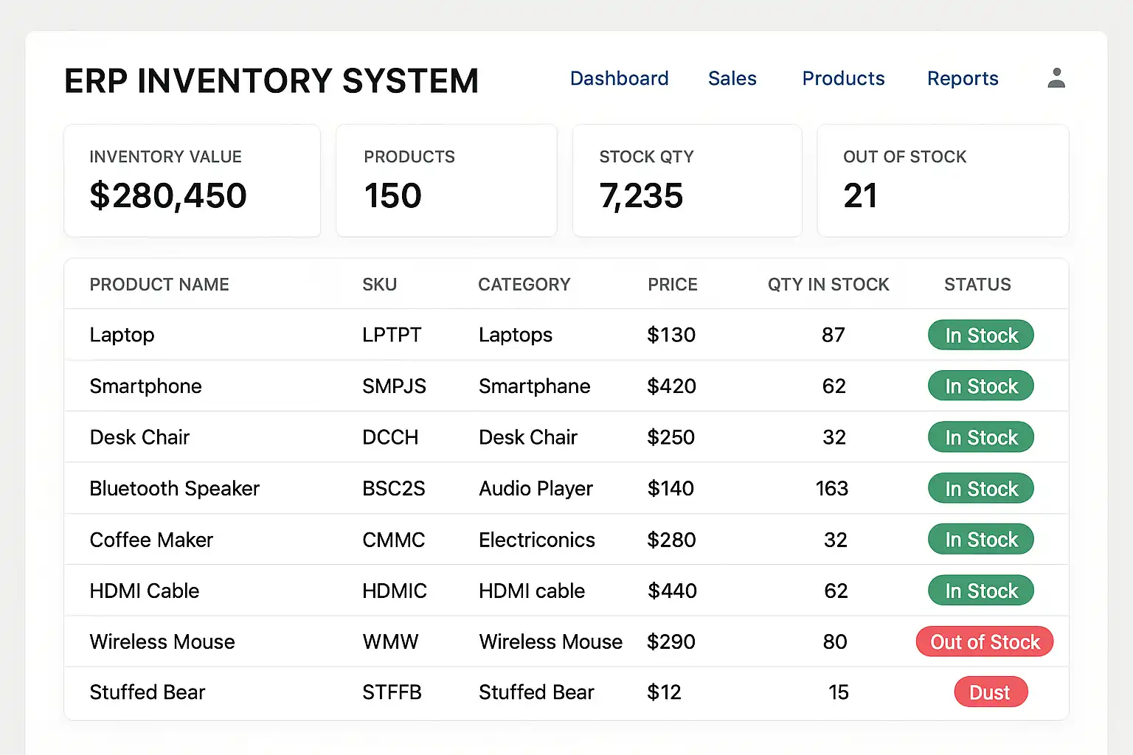1133x755 pixels.
Task: Open the Dashboard navigation link
Action: pos(619,79)
